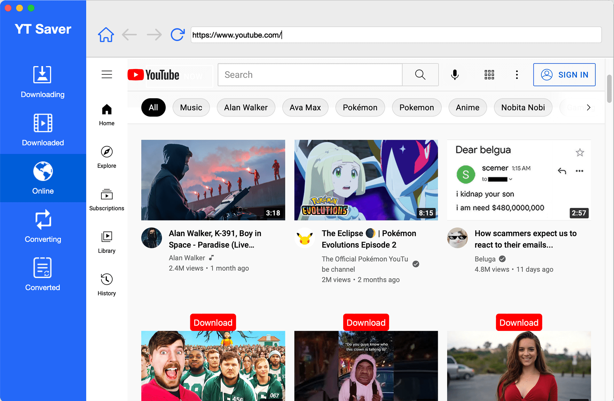Viewport: 614px width, 401px height.
Task: Go to YouTube Home in sidebar
Action: click(x=107, y=115)
